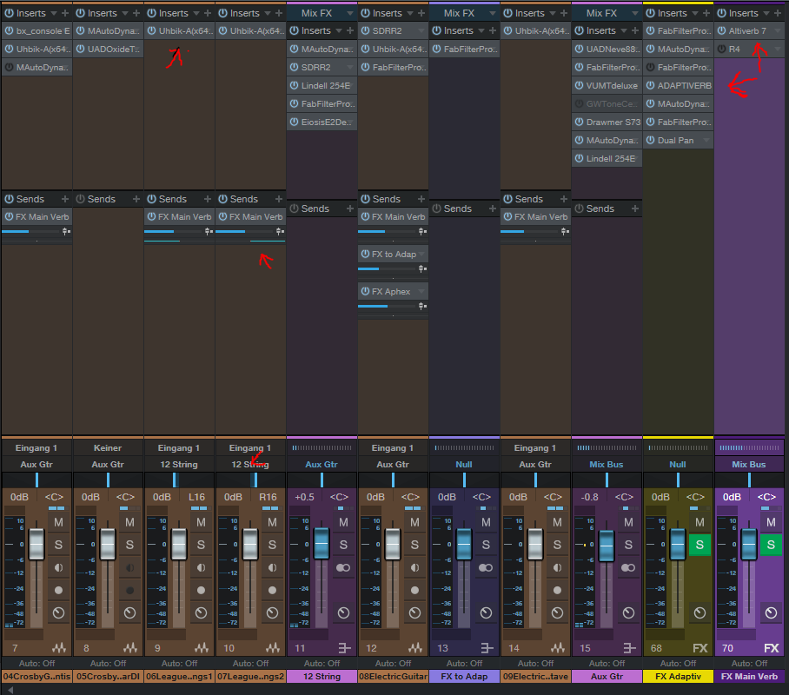Enable the R4 insert
Image resolution: width=789 pixels, height=695 pixels.
[x=721, y=49]
